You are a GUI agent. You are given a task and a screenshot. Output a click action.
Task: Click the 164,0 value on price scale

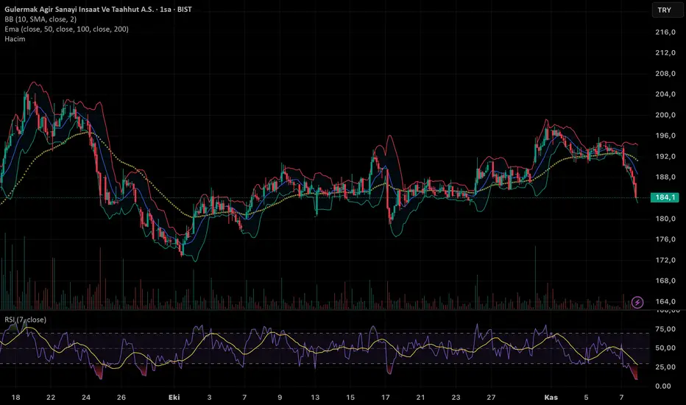(665, 301)
